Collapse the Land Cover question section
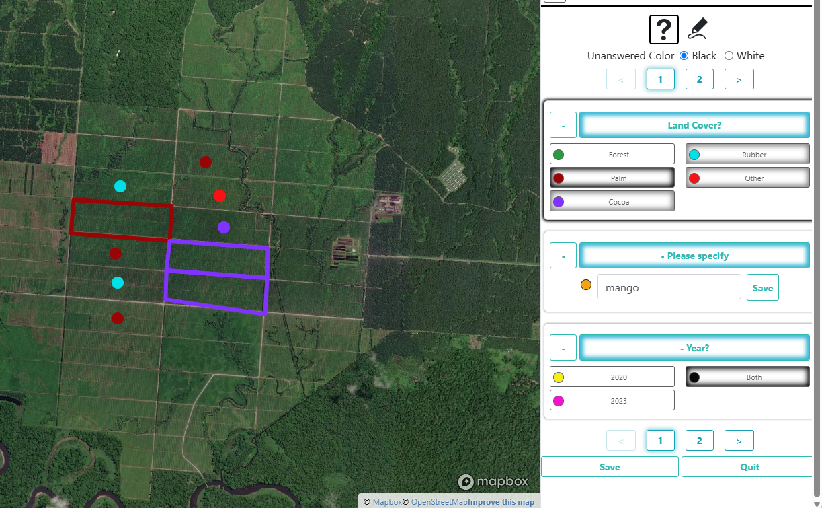Viewport: 822px width, 508px height. [563, 125]
